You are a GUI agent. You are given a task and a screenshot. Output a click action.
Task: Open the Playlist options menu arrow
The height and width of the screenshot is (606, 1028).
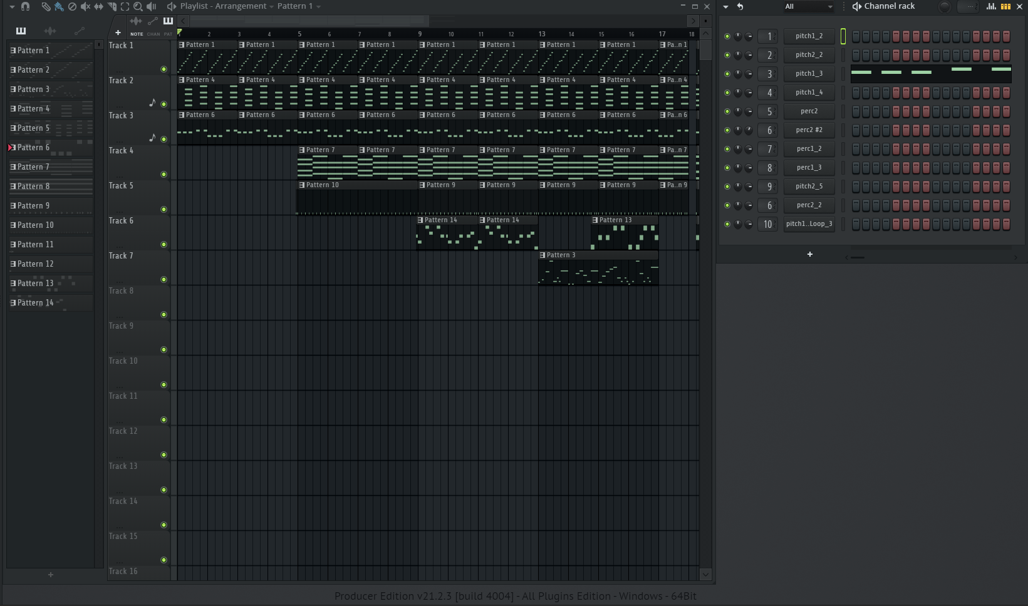coord(11,6)
